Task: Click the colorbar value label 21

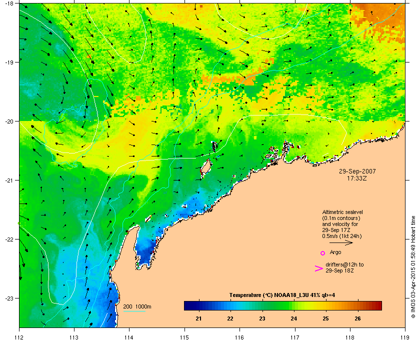Action: 198,319
